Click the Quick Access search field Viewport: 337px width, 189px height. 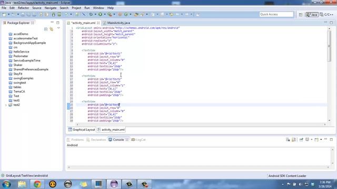pos(276,14)
